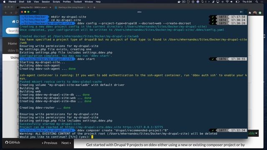The image size is (267, 150).
Task: Maximize the ddev terminal window
Action: click(28, 12)
